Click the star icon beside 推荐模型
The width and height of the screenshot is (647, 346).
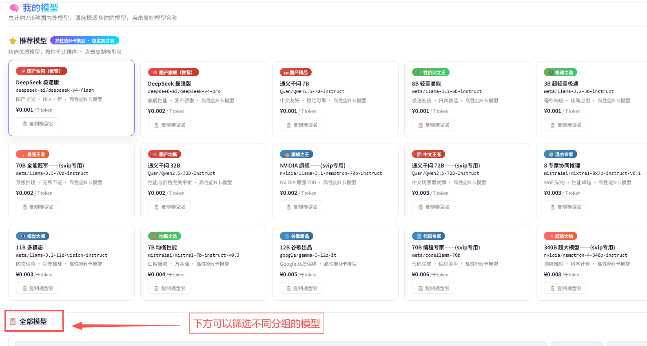(13, 41)
